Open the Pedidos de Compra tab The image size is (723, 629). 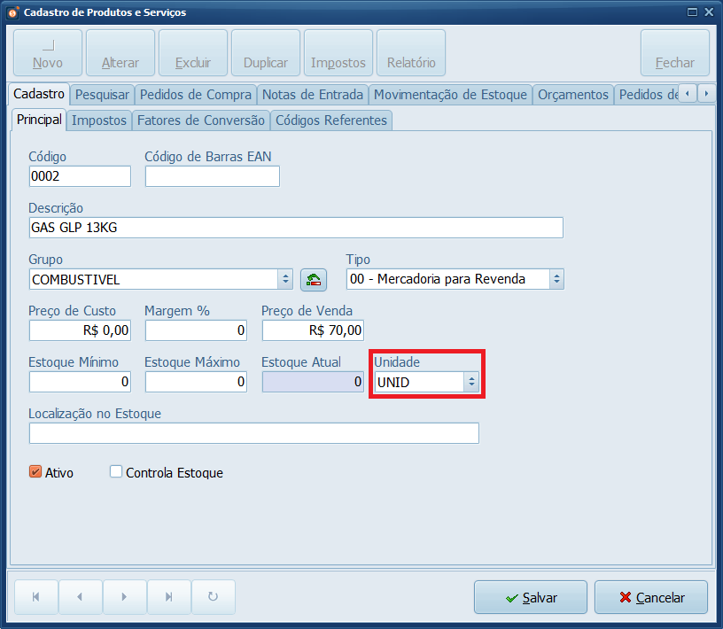[x=196, y=95]
